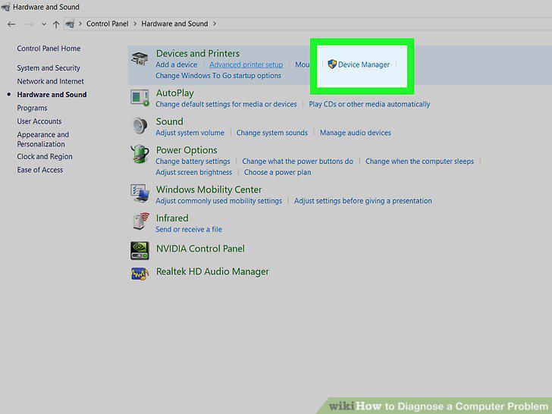Click the AutoPlay category icon
The height and width of the screenshot is (414, 552).
pyautogui.click(x=140, y=98)
